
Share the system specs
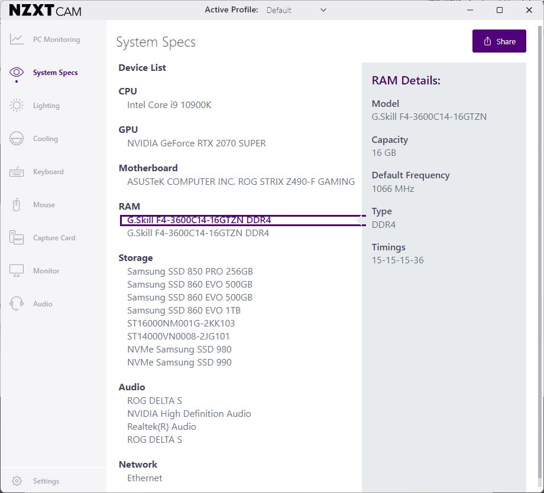(x=499, y=41)
